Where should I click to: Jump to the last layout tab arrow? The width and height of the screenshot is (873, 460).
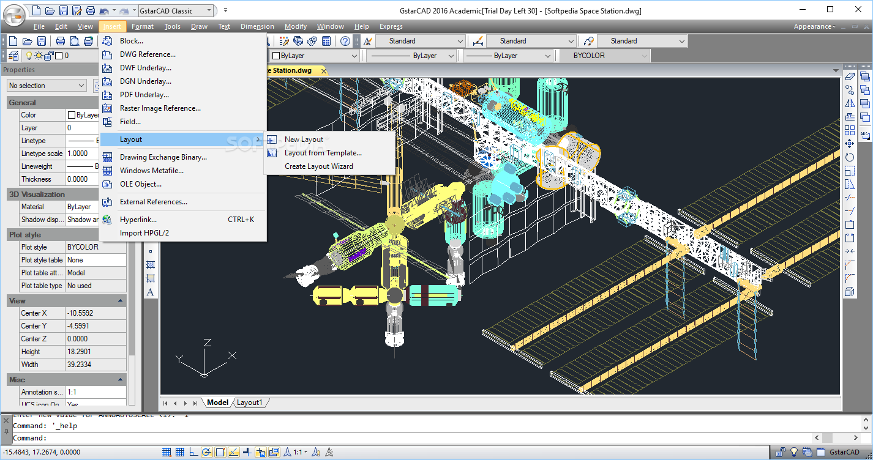click(195, 403)
